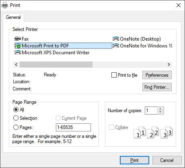Enable the Print to file checkbox
The height and width of the screenshot is (168, 185).
point(114,75)
